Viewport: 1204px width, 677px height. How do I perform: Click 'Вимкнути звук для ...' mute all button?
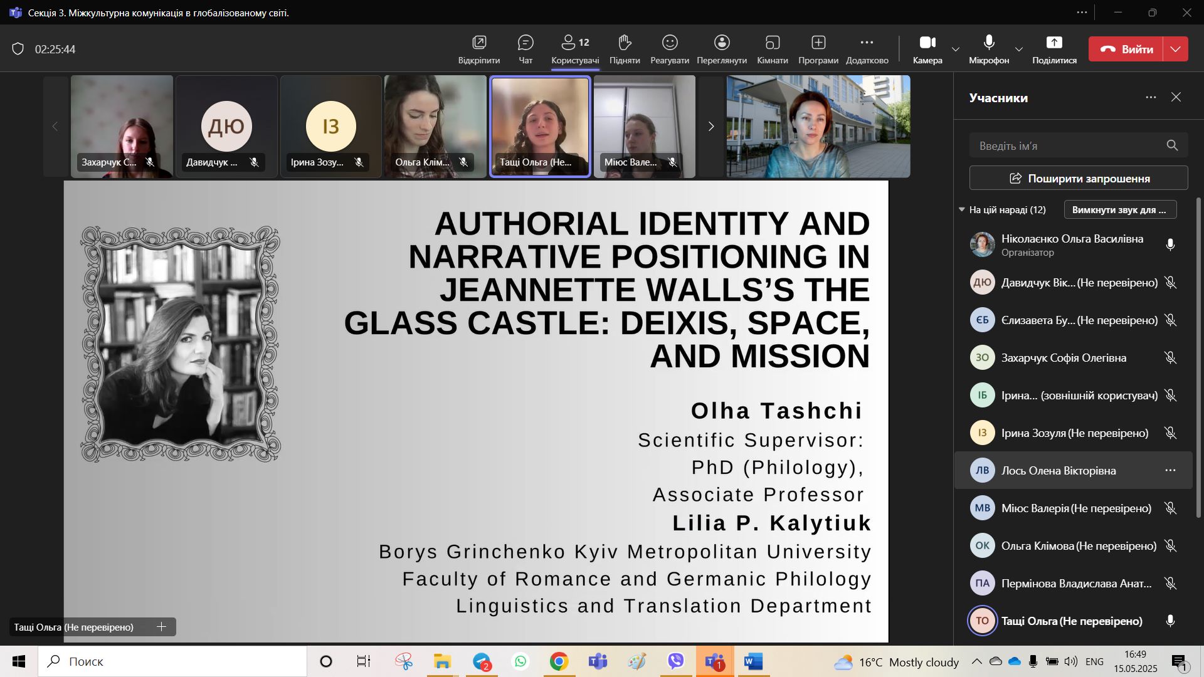1119,210
